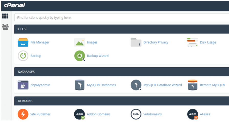Collapse the DOMAINS section header
This screenshot has width=230, height=122.
(x=122, y=101)
